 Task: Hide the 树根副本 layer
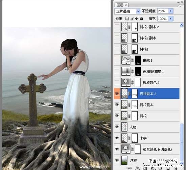click(117, 105)
